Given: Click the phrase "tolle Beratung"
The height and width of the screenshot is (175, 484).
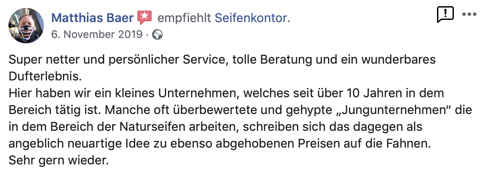Looking at the screenshot, I should coord(273,60).
